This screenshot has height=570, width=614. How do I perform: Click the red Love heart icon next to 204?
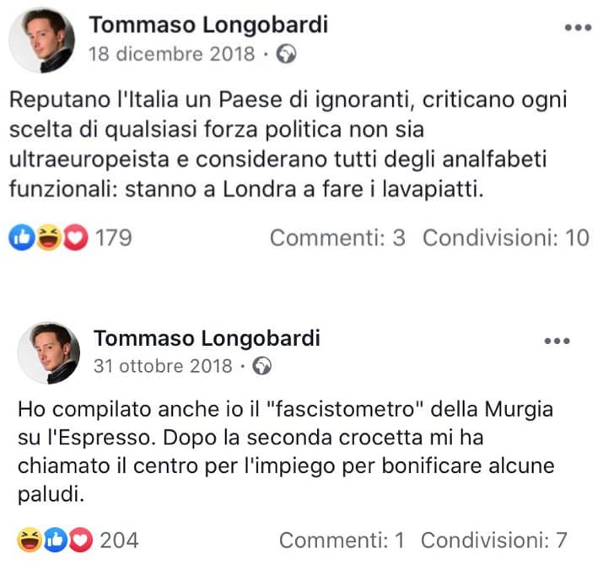click(81, 540)
